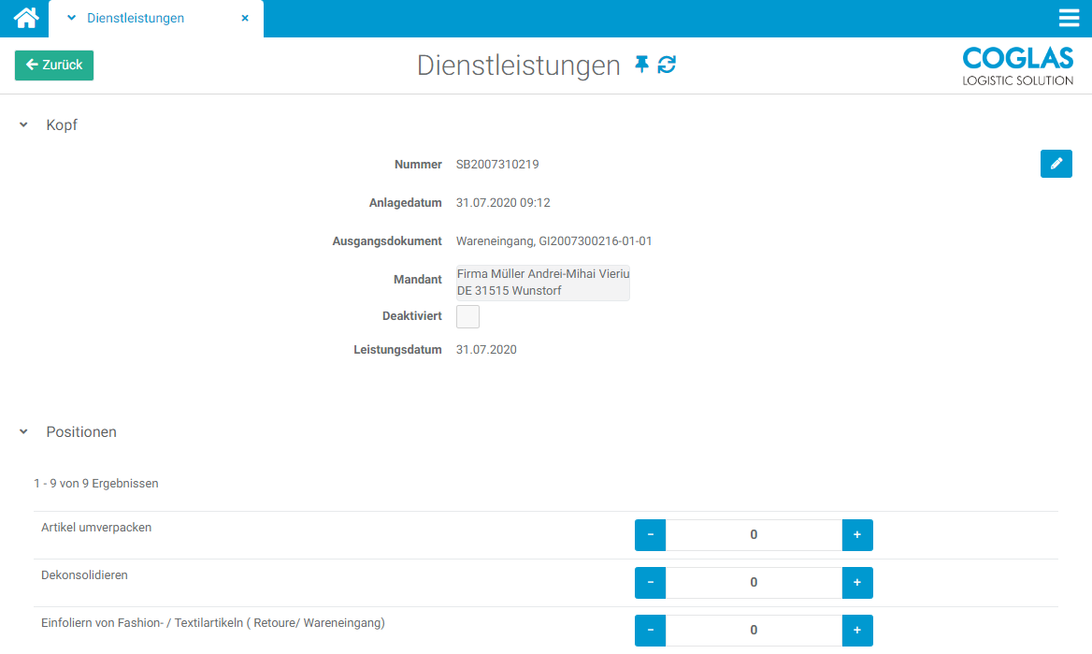Pin the Dienstleistungen page
This screenshot has width=1092, height=654.
click(x=641, y=65)
